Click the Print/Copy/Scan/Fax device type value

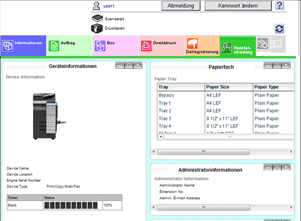click(x=63, y=187)
